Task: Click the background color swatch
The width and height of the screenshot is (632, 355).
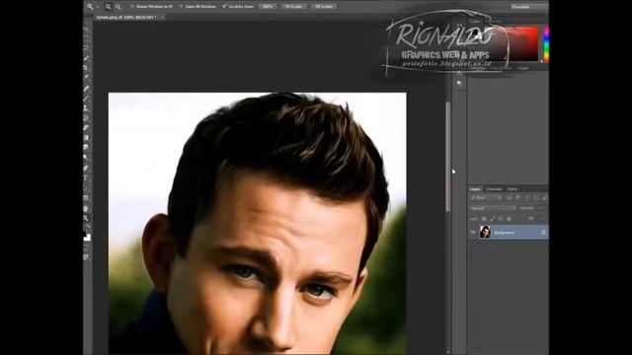Action: [x=89, y=238]
